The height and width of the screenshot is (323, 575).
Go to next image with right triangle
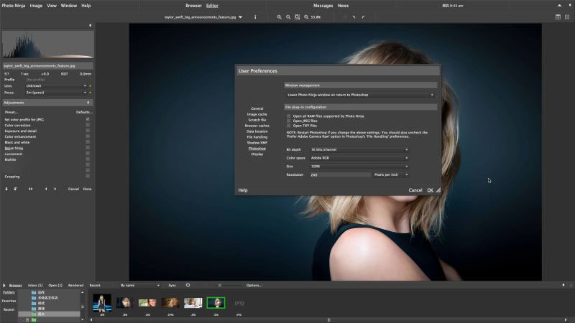pos(55,189)
